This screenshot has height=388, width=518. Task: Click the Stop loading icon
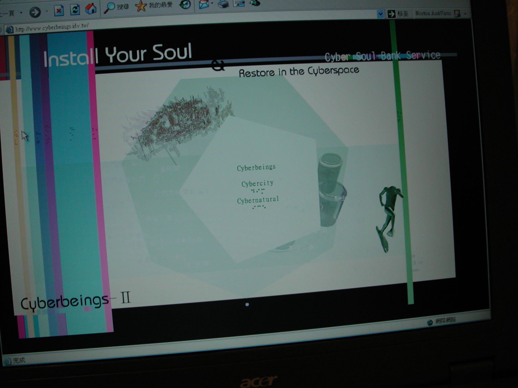[x=58, y=11]
